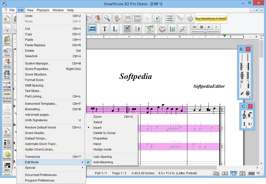Select the T text tool
This screenshot has width=266, height=184.
click(x=105, y=28)
